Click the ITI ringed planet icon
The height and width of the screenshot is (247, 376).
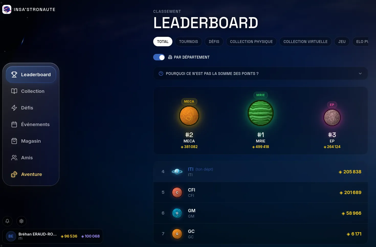click(177, 172)
